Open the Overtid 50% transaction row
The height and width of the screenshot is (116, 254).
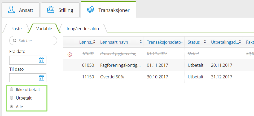coord(159,77)
